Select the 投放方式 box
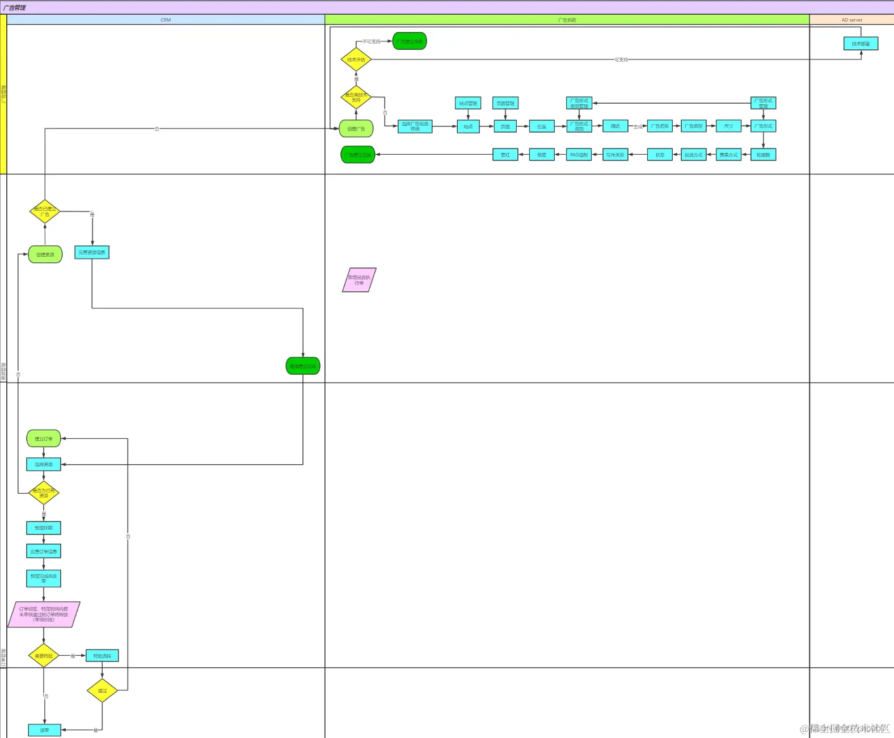This screenshot has height=738, width=894. [694, 155]
